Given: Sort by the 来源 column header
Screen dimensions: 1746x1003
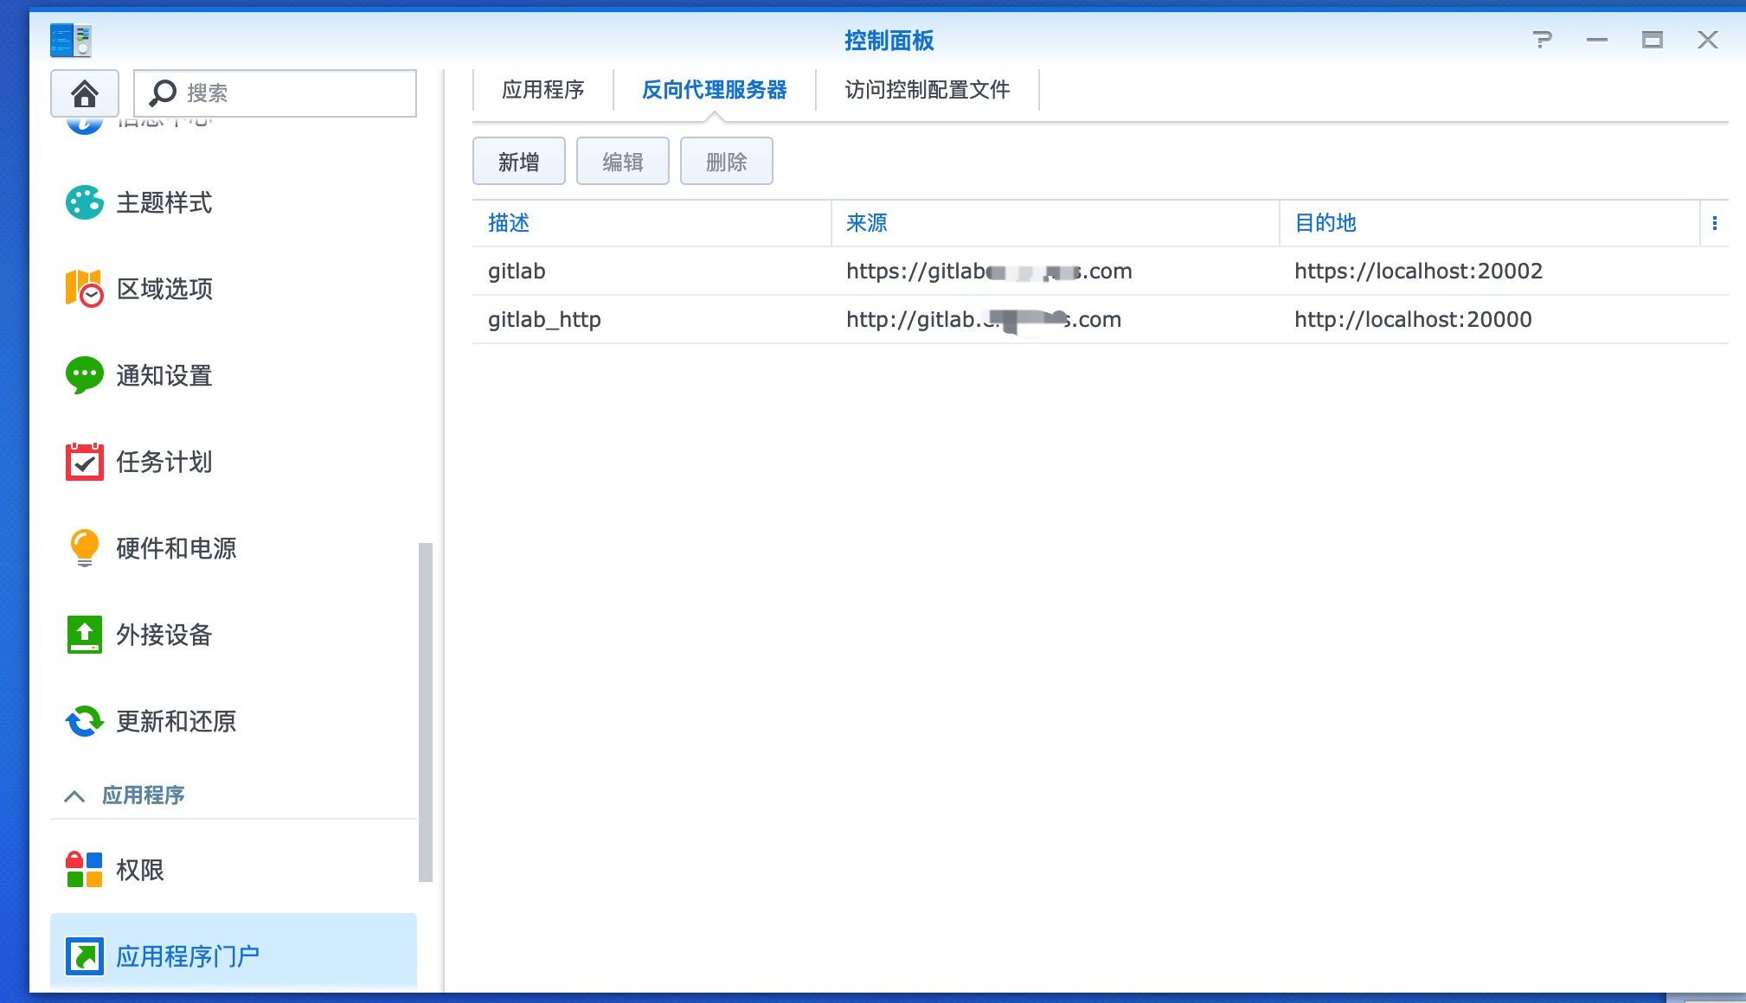Looking at the screenshot, I should tap(1056, 223).
